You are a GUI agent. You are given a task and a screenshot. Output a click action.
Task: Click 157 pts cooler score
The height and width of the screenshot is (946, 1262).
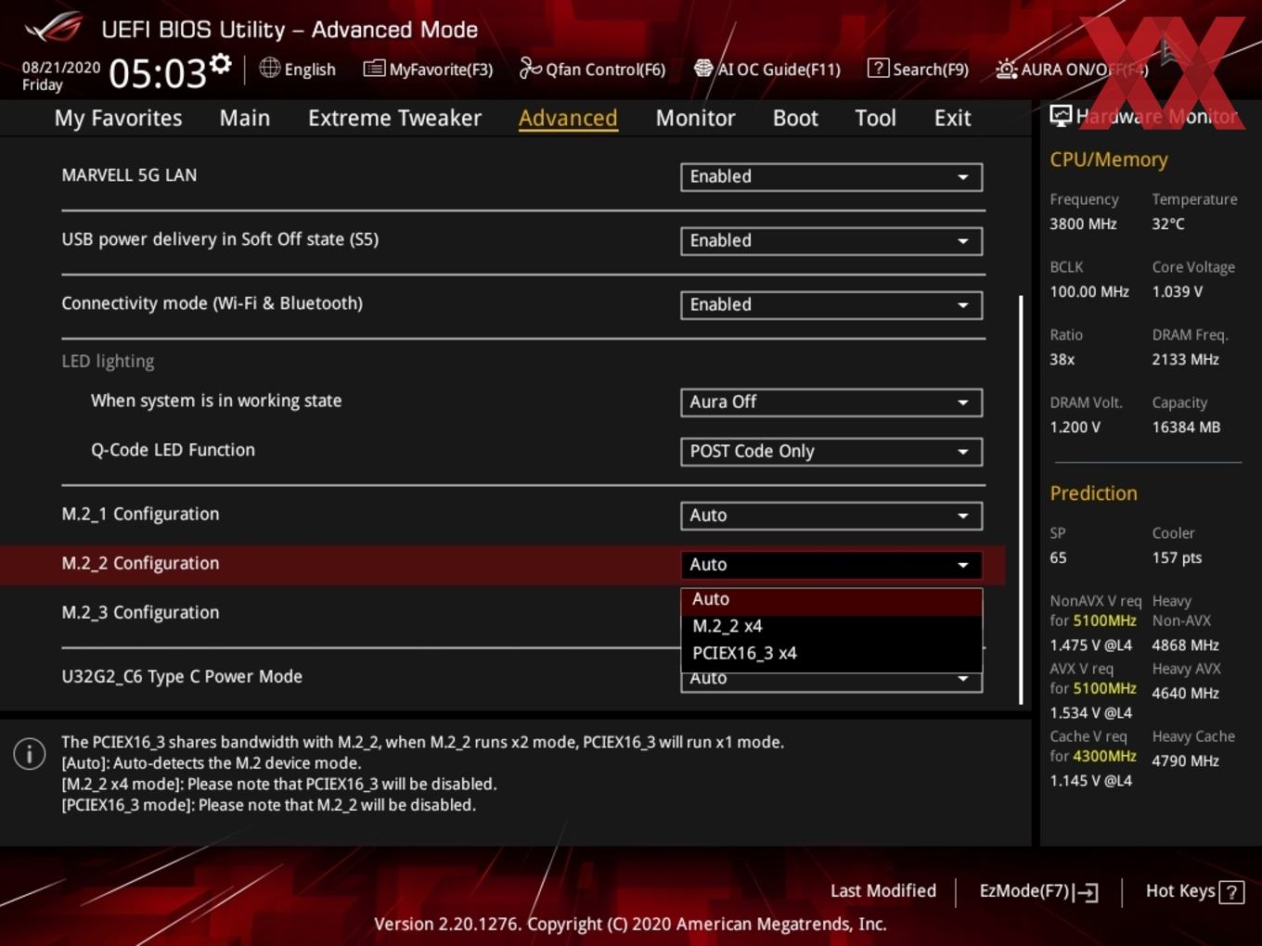pos(1177,558)
